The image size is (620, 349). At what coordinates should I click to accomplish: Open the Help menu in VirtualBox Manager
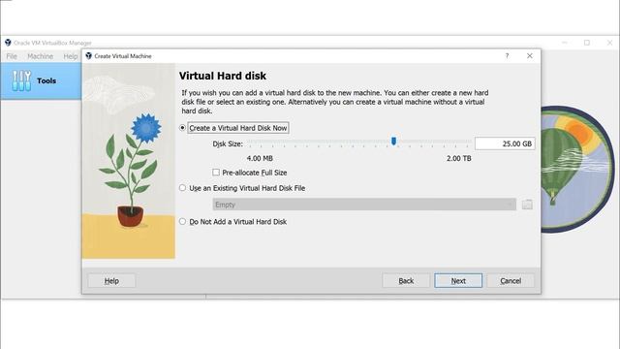click(71, 56)
